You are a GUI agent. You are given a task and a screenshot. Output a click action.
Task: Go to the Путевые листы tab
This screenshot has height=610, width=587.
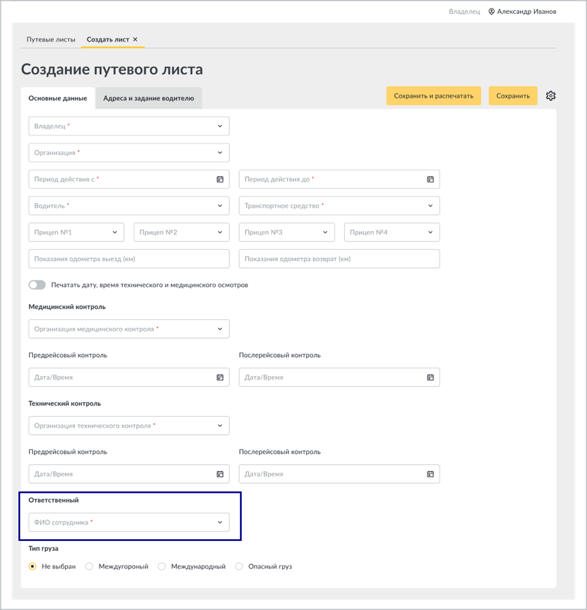pyautogui.click(x=51, y=40)
